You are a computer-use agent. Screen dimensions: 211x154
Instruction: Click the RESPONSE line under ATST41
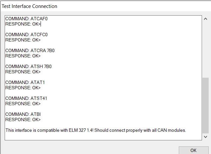tap(23, 104)
